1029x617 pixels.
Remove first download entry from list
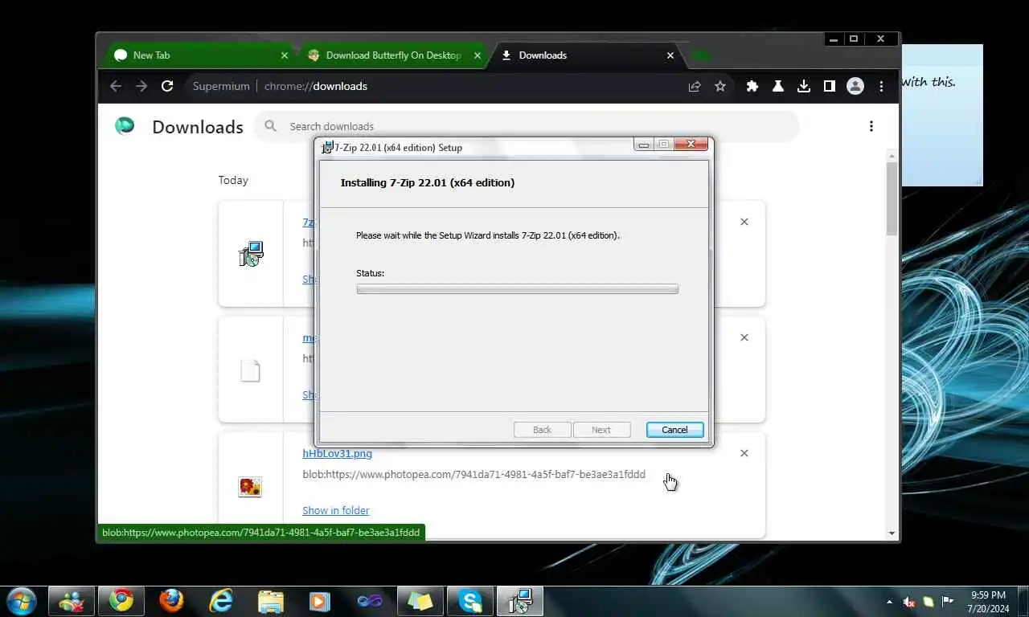[x=744, y=222]
